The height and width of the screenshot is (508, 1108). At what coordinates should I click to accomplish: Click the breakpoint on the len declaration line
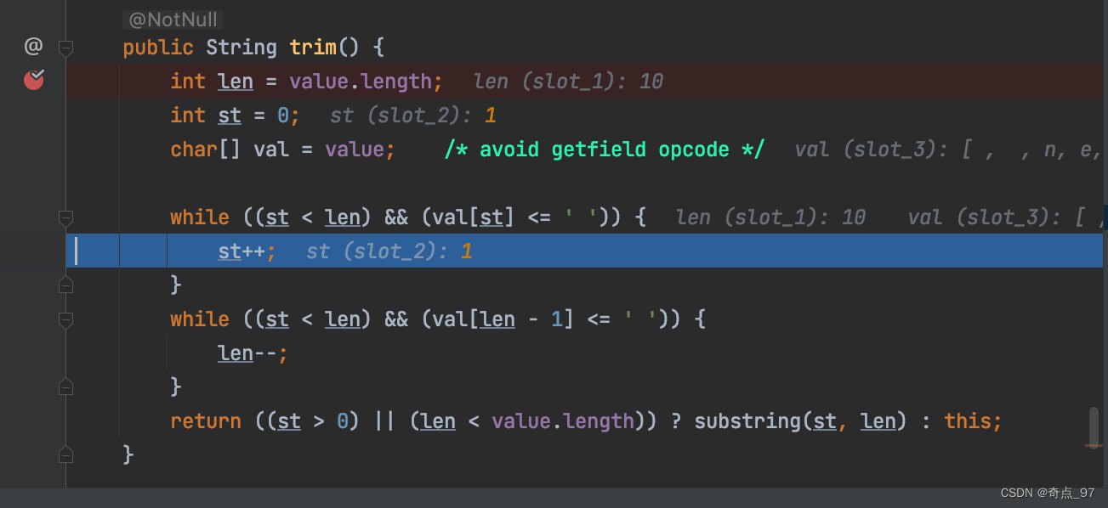coord(34,80)
